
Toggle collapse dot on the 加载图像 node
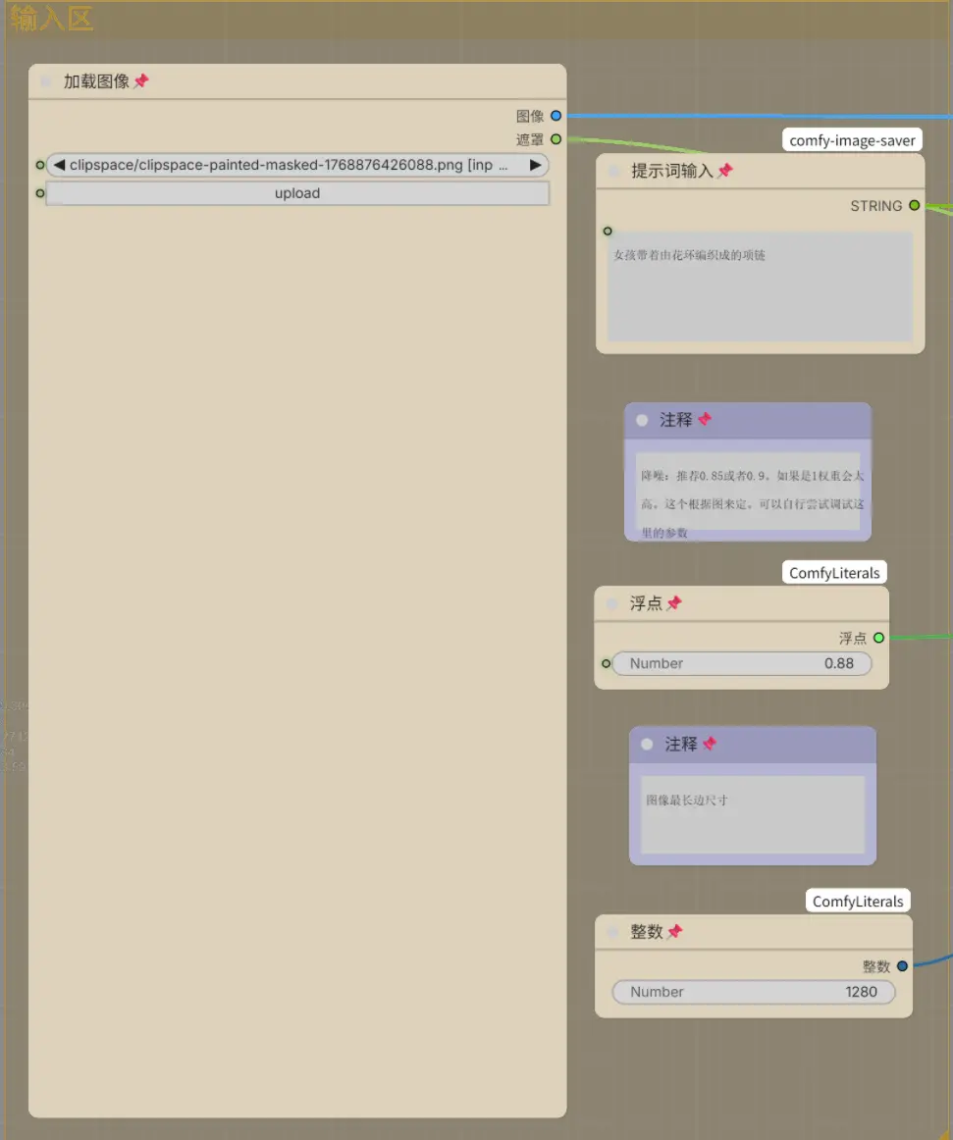pos(46,81)
